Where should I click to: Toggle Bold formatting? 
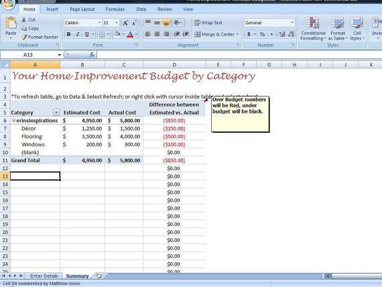69,34
